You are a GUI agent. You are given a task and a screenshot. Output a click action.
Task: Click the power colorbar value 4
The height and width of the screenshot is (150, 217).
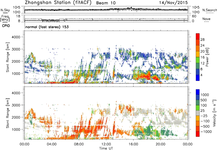tap(201, 75)
